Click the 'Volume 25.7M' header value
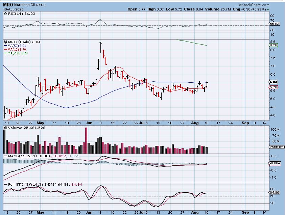The width and height of the screenshot is (285, 215). click(x=218, y=9)
